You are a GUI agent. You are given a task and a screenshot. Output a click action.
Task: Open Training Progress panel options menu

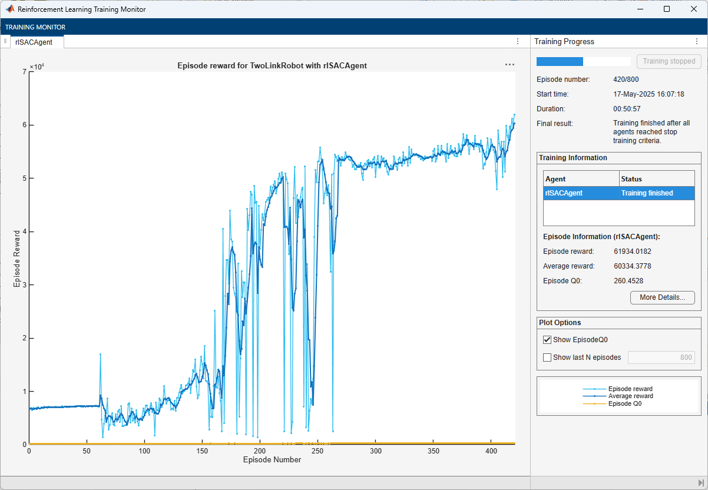click(696, 41)
